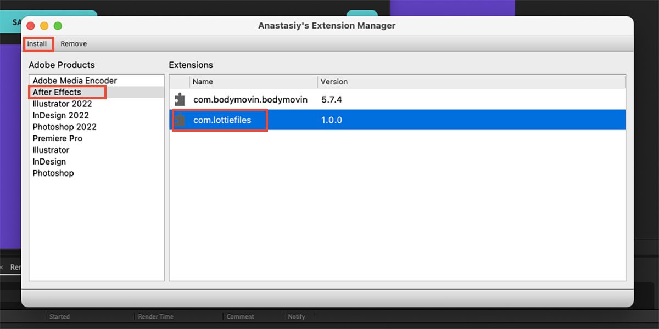Click the Install button
The height and width of the screenshot is (329, 659).
pos(37,44)
